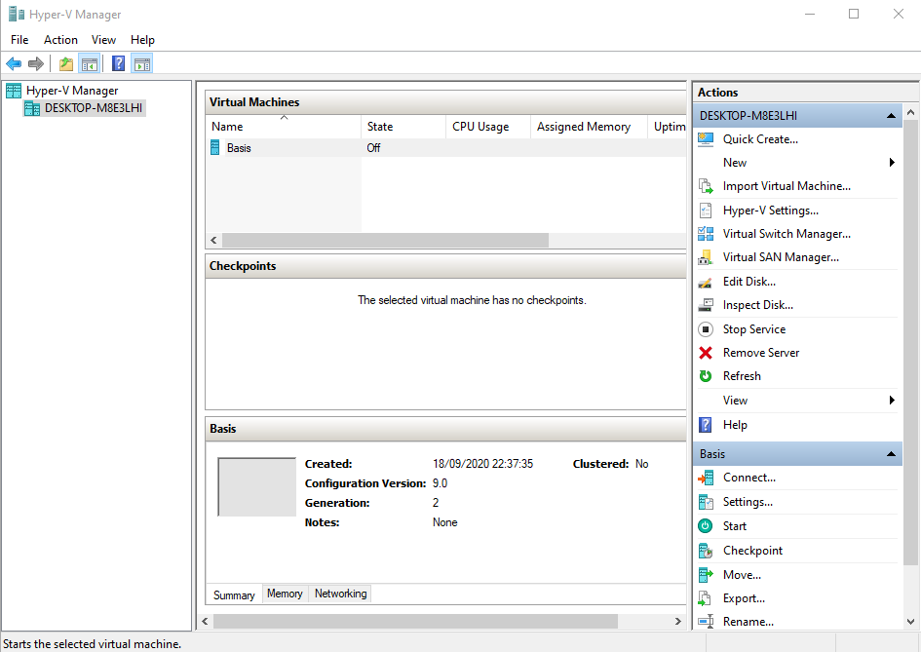Image resolution: width=921 pixels, height=652 pixels.
Task: Open Import Virtual Machine... action
Action: (787, 186)
